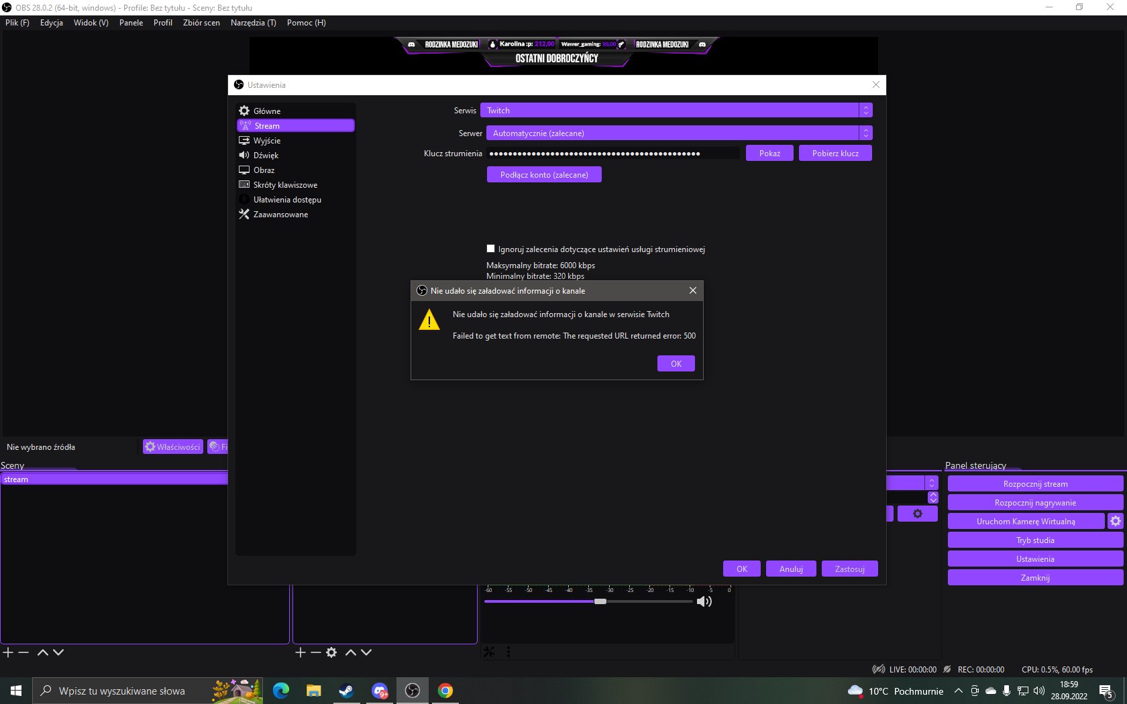This screenshot has width=1127, height=704.
Task: Click the taskbar search box
Action: tap(148, 691)
